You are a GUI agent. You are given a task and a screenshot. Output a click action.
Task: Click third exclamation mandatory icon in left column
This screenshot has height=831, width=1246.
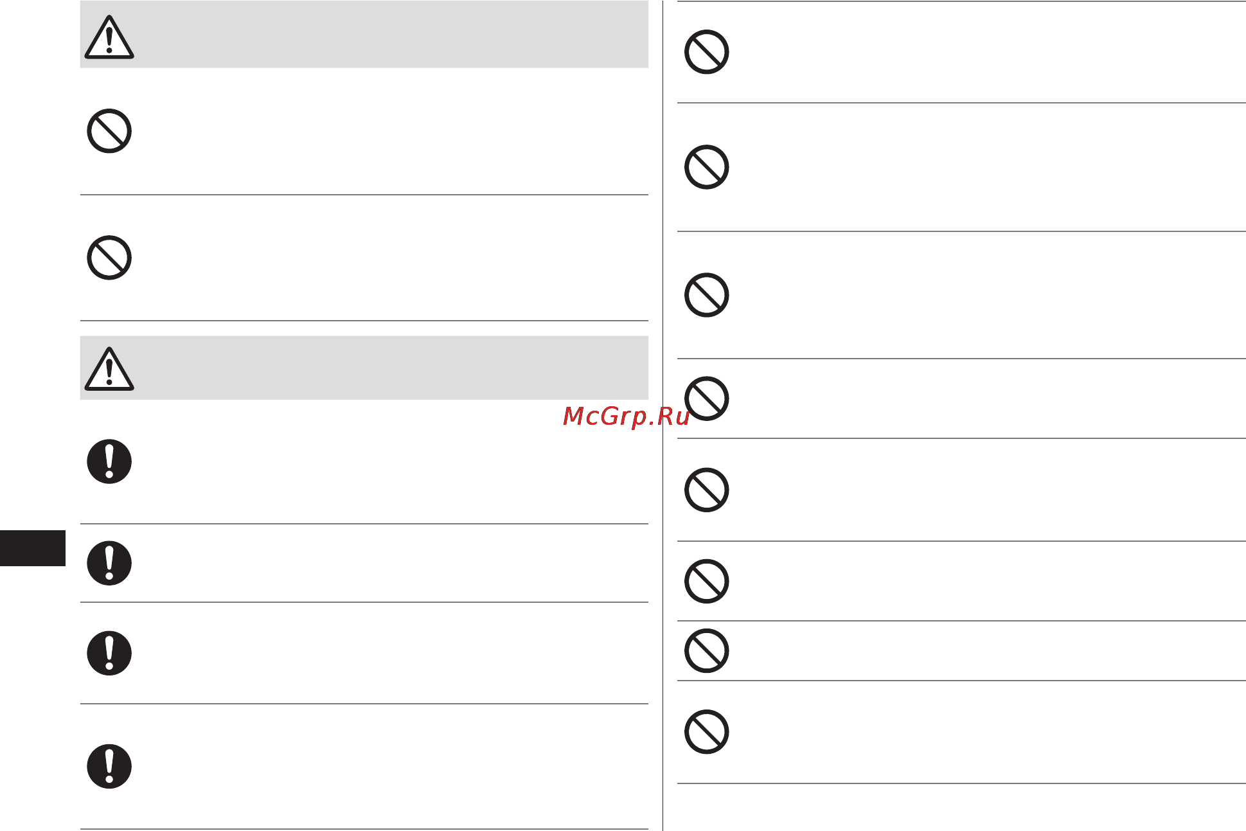[x=109, y=653]
